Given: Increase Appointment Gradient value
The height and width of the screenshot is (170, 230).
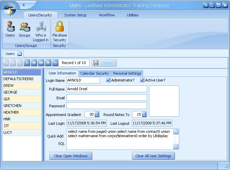Looking at the screenshot, I should click(x=97, y=113).
